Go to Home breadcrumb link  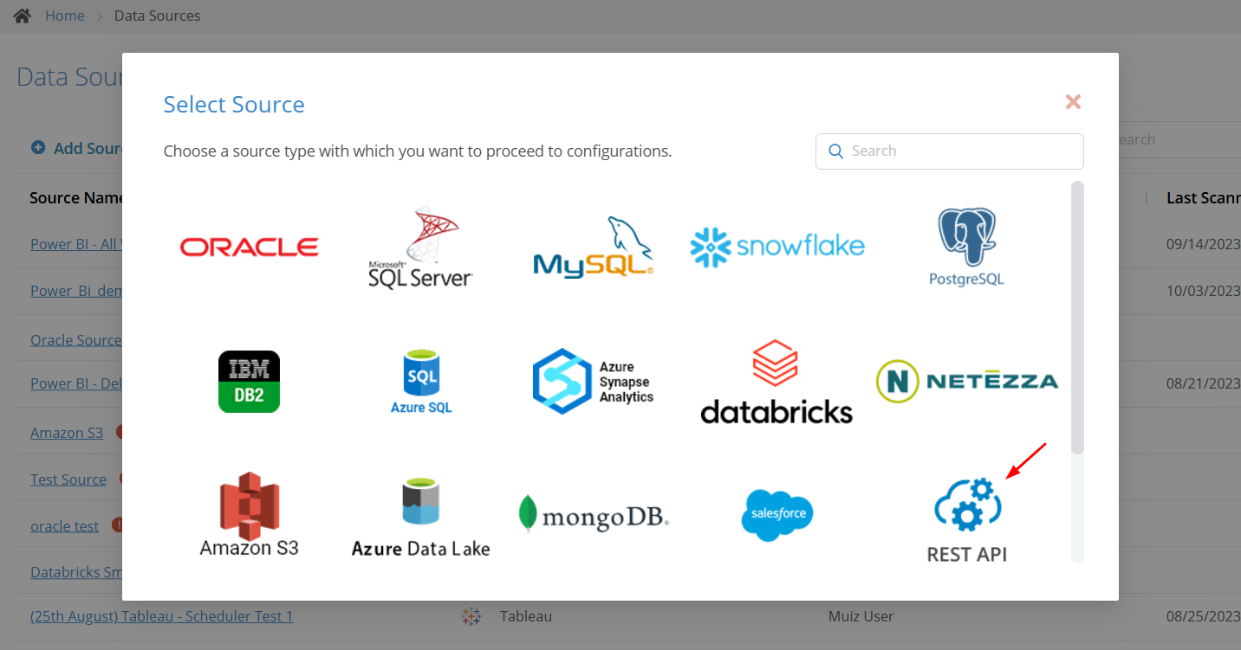pyautogui.click(x=65, y=16)
